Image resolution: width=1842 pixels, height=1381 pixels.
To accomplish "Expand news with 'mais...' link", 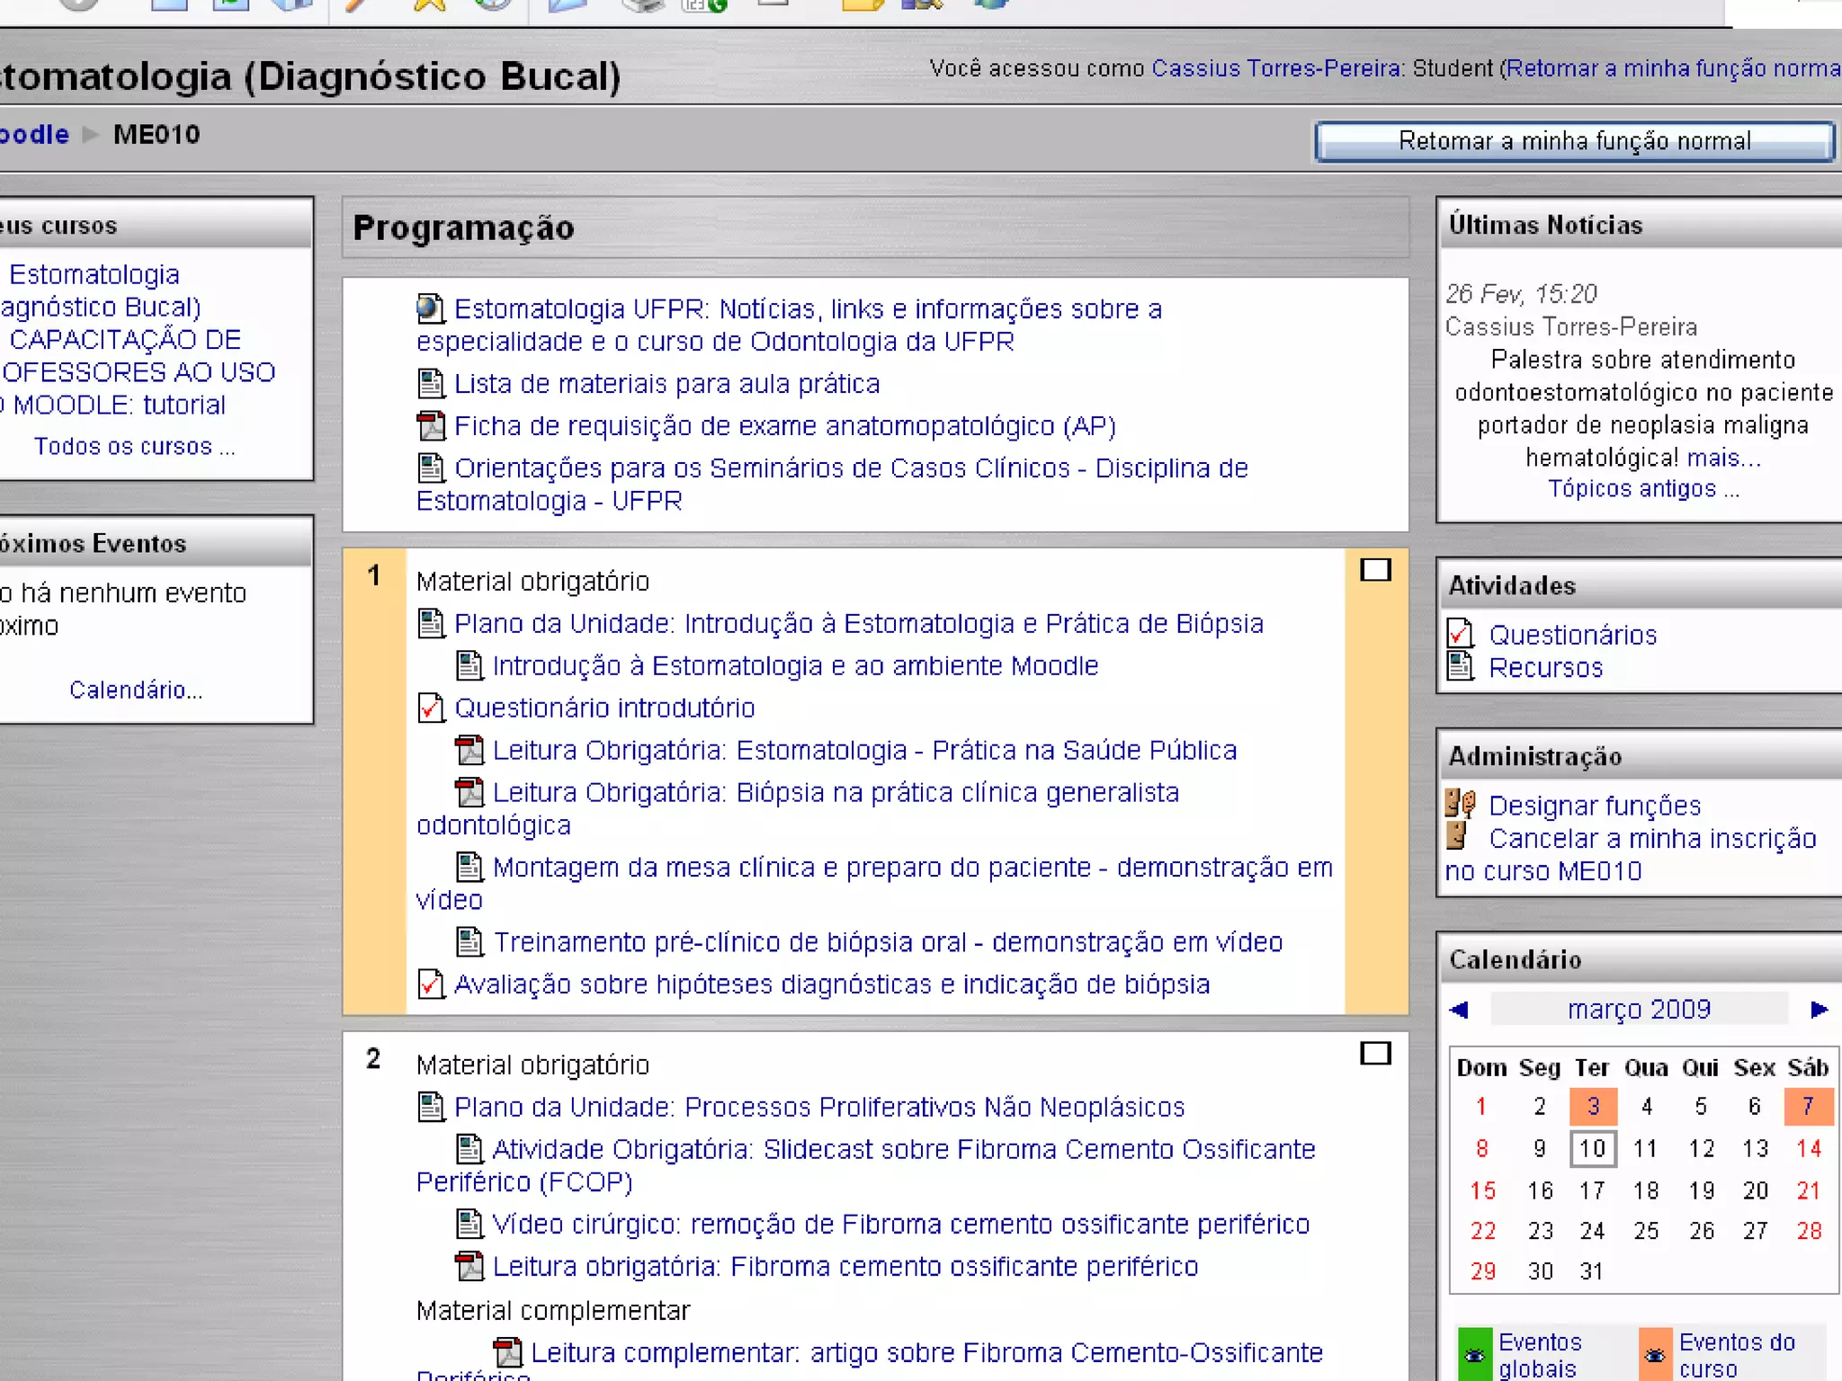I will pos(1723,458).
